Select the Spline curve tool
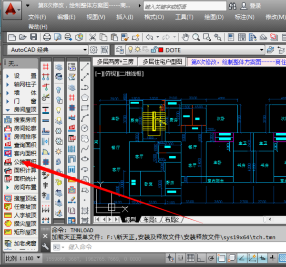Screen dimensions: 286x267 click(x=85, y=149)
